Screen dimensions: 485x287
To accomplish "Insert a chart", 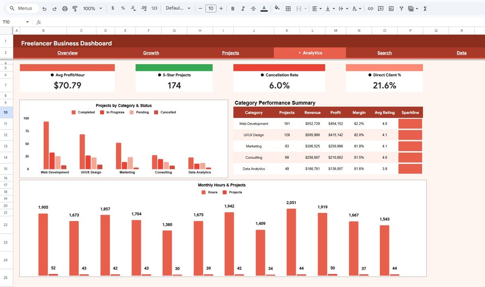I will (x=391, y=8).
